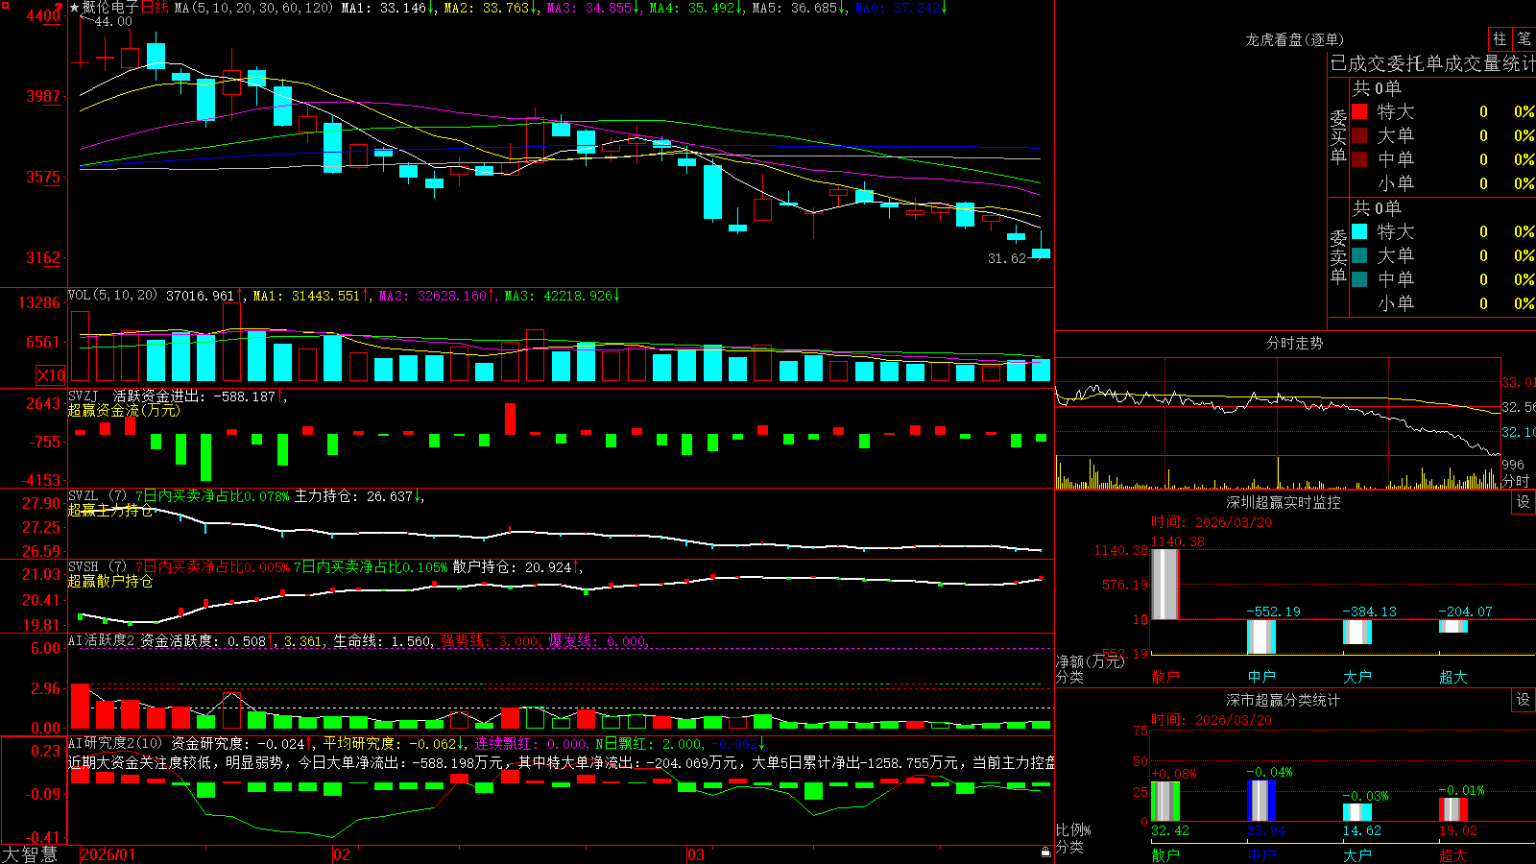The height and width of the screenshot is (864, 1536).
Task: Click the 爆发线: 6.000 readout
Action: pos(599,641)
